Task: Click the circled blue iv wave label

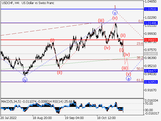Action: tap(25, 80)
